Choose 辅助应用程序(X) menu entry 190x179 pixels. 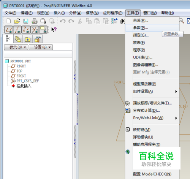click(152, 144)
